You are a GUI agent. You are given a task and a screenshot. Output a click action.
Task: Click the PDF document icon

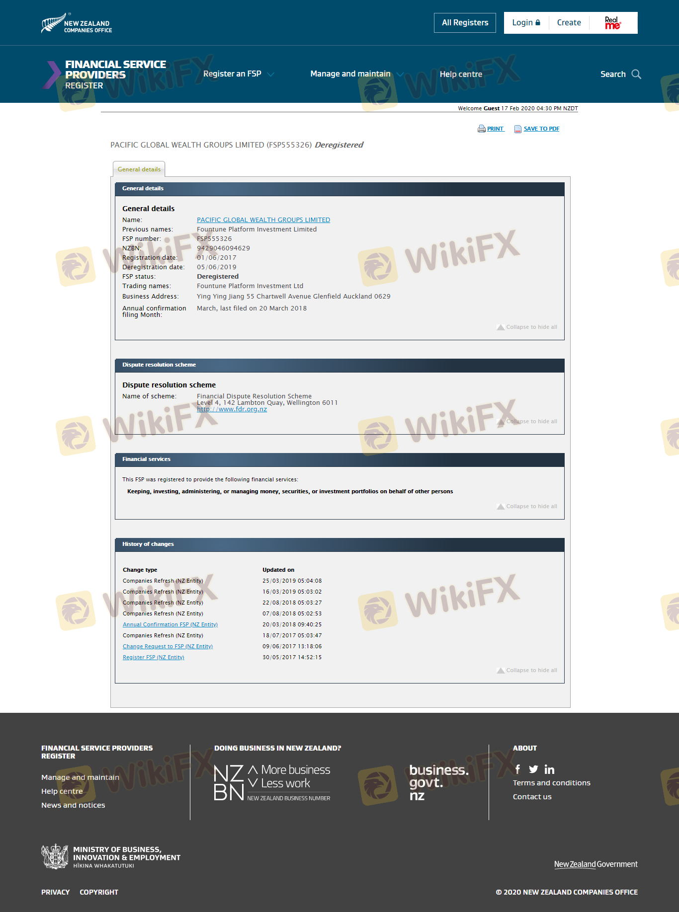(x=518, y=129)
